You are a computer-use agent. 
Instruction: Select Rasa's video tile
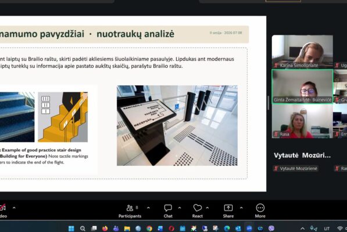point(302,121)
